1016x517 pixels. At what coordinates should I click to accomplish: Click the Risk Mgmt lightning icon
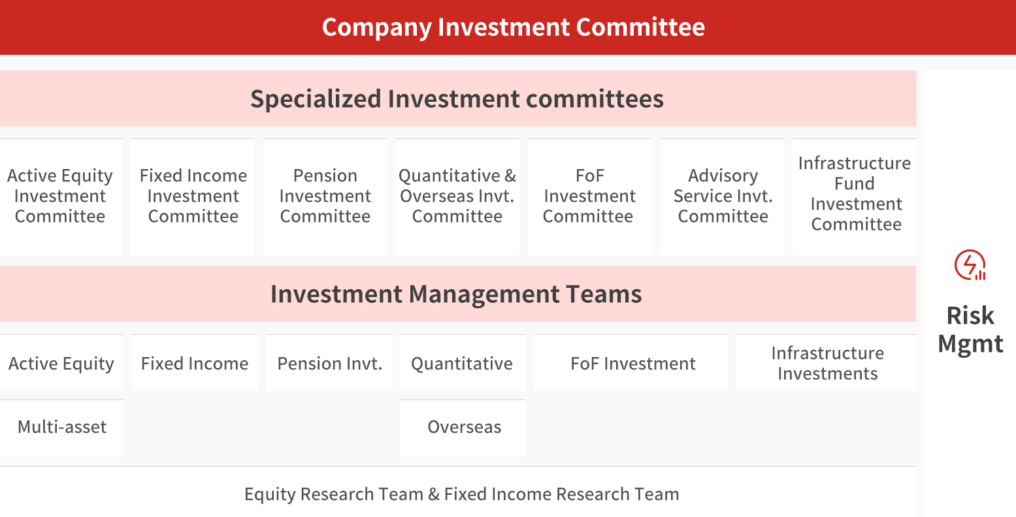(970, 265)
